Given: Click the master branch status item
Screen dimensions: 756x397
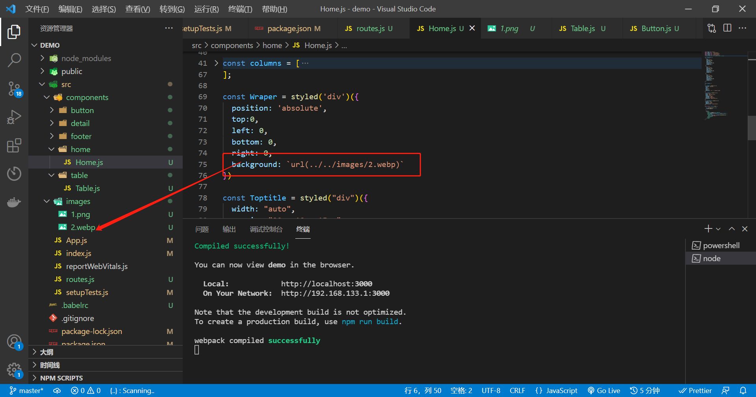Looking at the screenshot, I should click(x=26, y=391).
